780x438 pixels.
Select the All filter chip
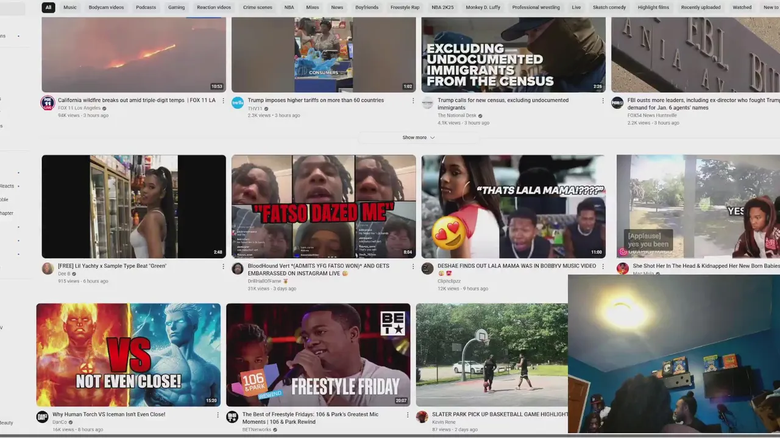tap(49, 7)
